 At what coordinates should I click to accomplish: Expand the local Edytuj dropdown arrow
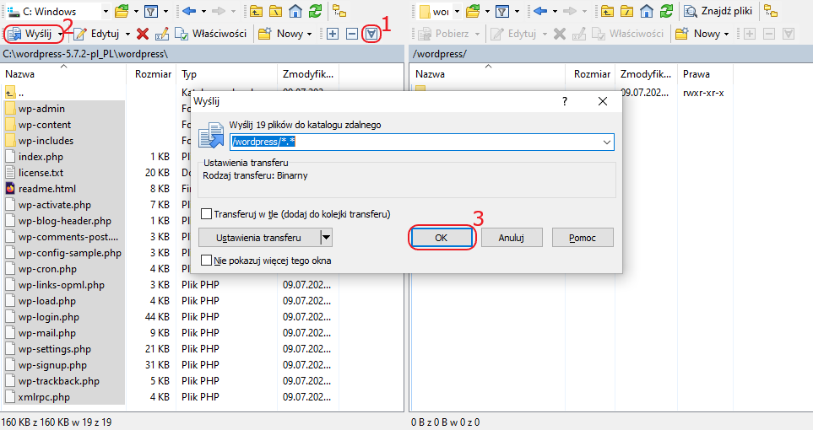[127, 35]
